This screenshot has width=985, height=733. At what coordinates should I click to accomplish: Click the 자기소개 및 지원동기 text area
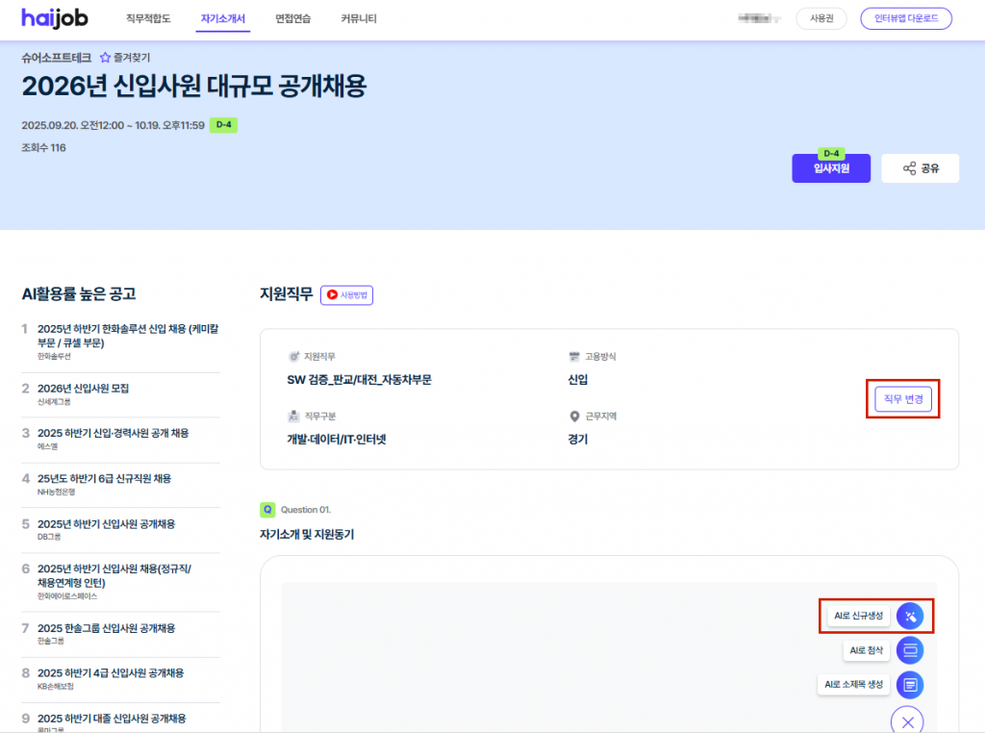pos(539,654)
